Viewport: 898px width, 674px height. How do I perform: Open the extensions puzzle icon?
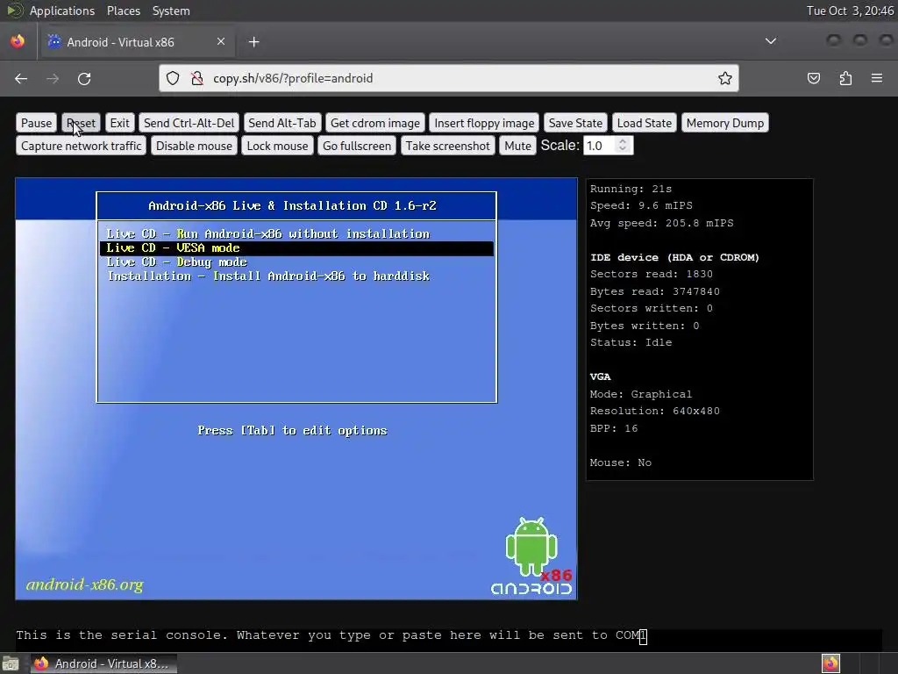[x=846, y=78]
